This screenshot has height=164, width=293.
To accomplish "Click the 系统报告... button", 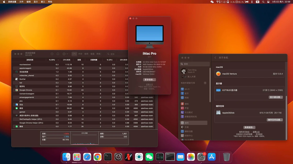I will point(249,128).
